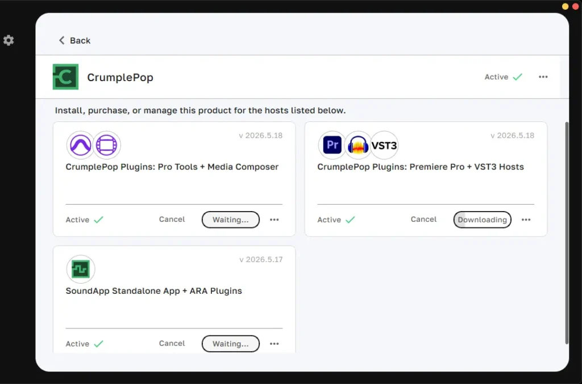The image size is (582, 384).
Task: Open three-dot menu on SoundApp card
Action: (x=275, y=344)
